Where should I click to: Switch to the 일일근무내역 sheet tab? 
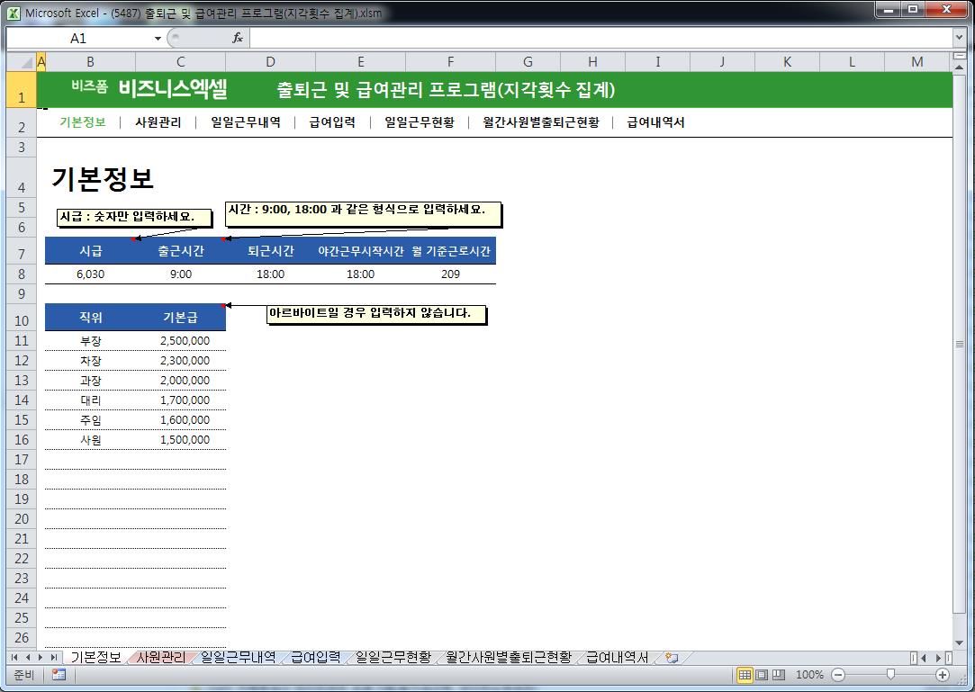(x=239, y=657)
